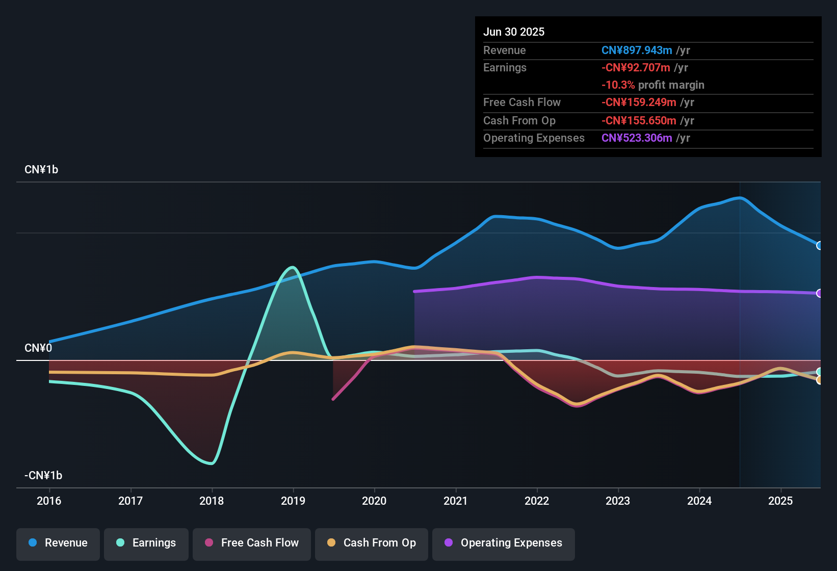Image resolution: width=837 pixels, height=571 pixels.
Task: Toggle the Earnings series off
Action: [146, 543]
